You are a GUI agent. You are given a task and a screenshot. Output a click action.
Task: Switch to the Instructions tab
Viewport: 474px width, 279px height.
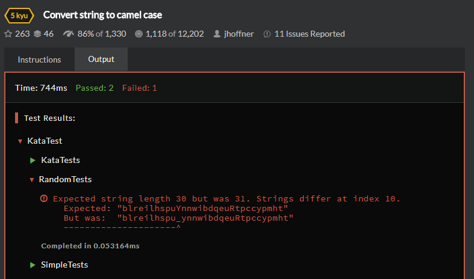tap(39, 60)
